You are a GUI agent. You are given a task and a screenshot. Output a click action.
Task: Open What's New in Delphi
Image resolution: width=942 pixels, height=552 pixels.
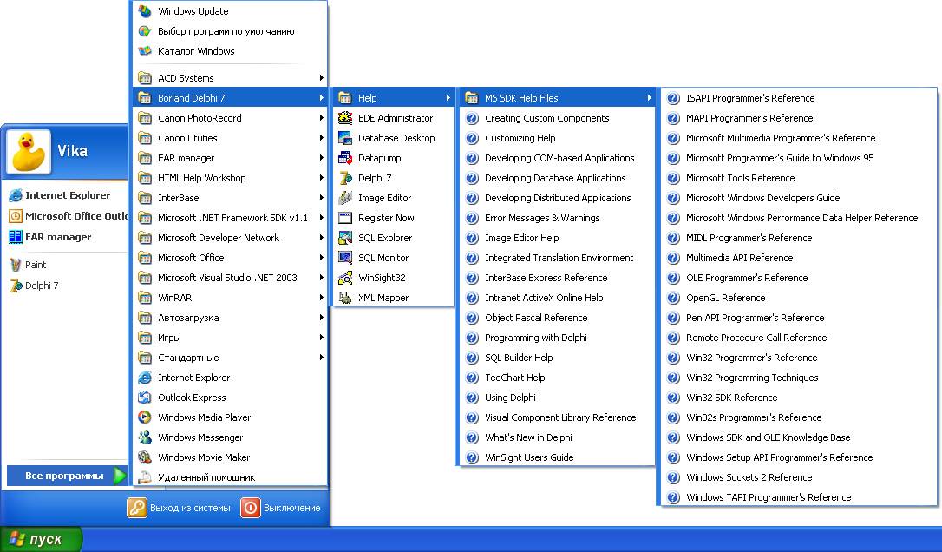(557, 437)
